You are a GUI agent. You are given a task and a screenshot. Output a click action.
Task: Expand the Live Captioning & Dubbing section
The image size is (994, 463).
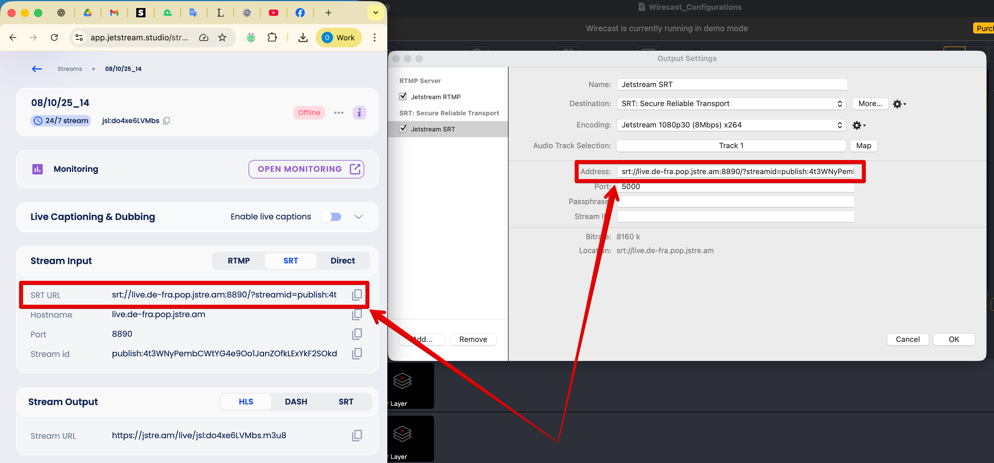point(358,217)
